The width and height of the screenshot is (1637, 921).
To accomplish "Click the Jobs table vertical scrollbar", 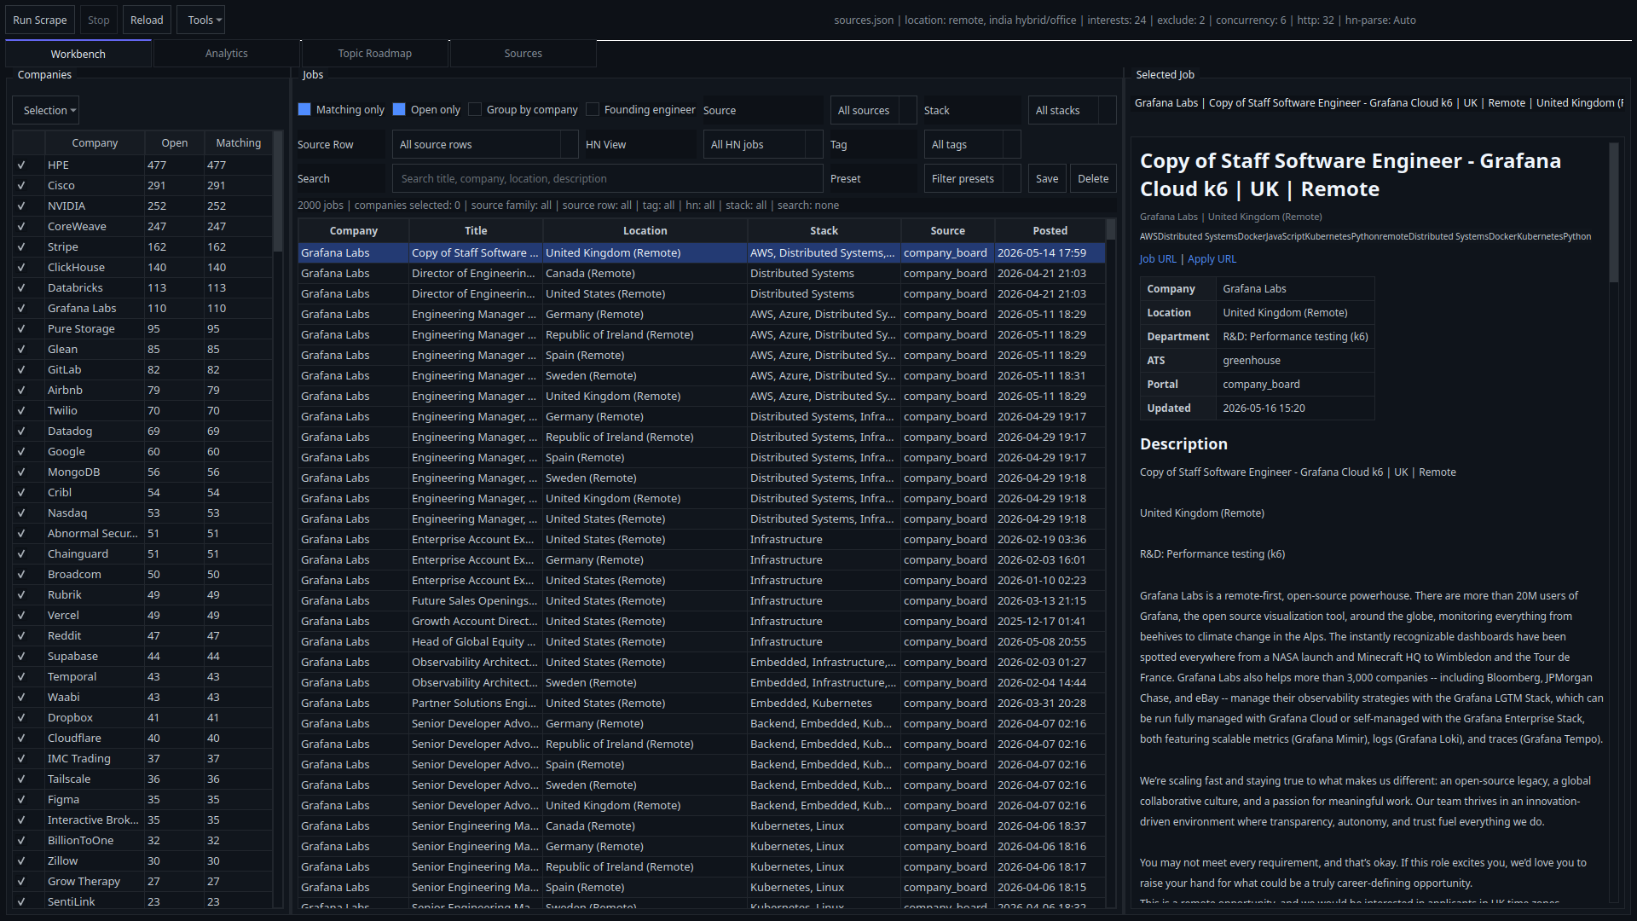I will click(1111, 229).
